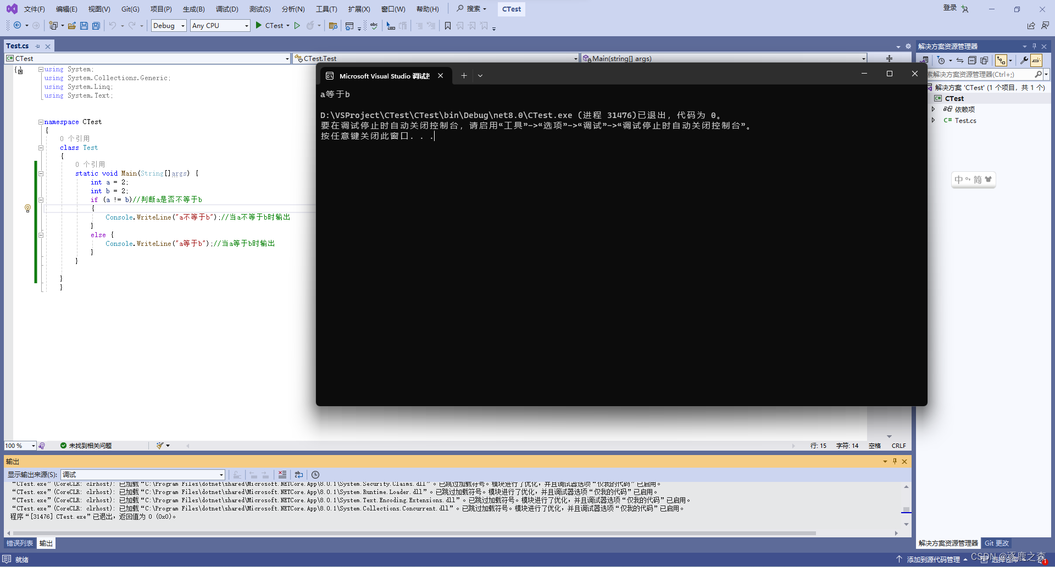Screen dimensions: 1055x567
Task: Click the Solution Explorer search input field
Action: [x=980, y=74]
